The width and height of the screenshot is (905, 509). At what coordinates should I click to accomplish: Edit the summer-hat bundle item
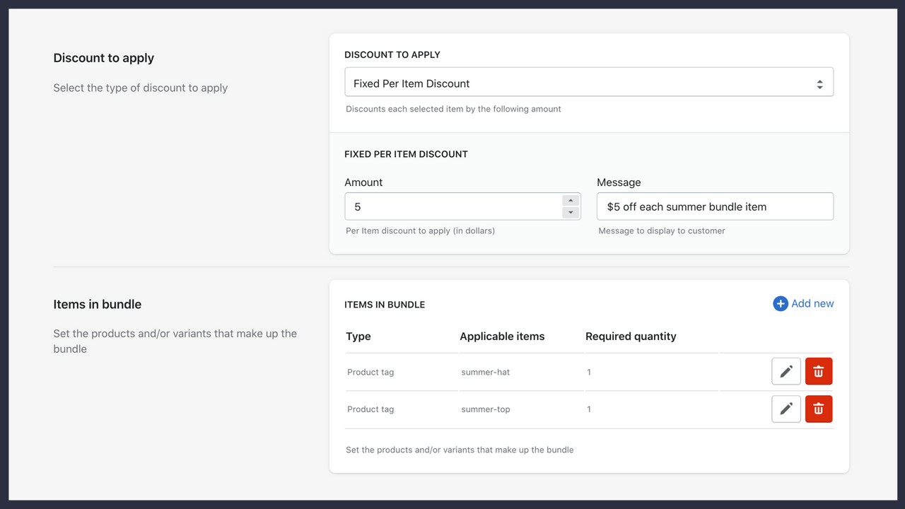pos(786,372)
